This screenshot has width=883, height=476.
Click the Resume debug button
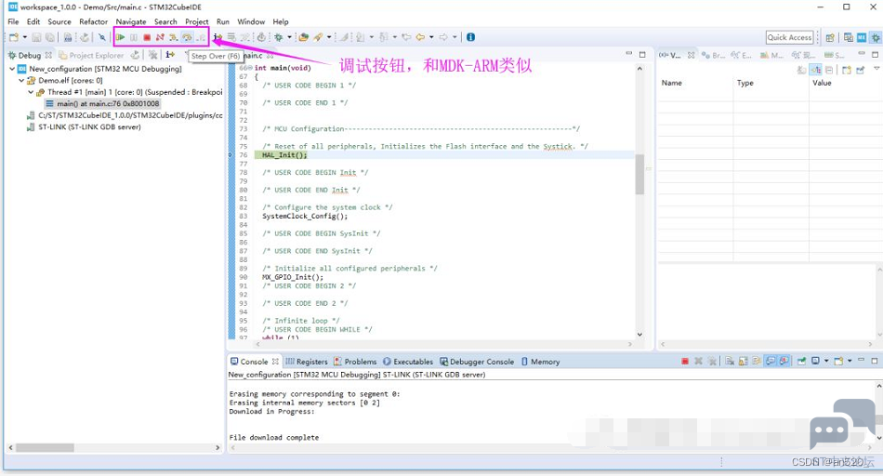(120, 37)
